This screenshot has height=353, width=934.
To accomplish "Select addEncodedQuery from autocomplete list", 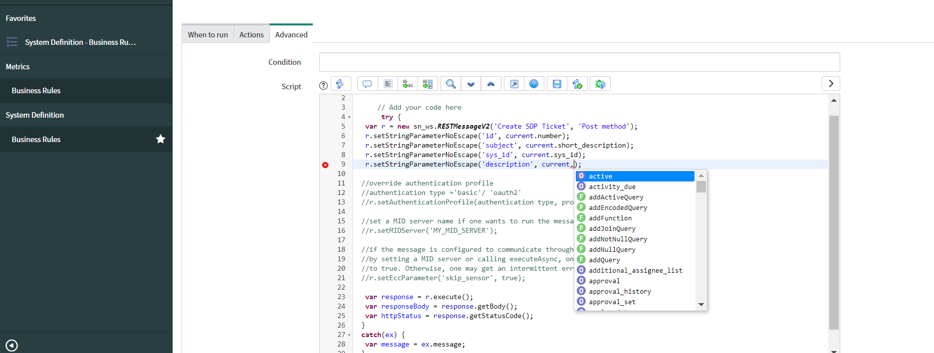I will point(618,207).
